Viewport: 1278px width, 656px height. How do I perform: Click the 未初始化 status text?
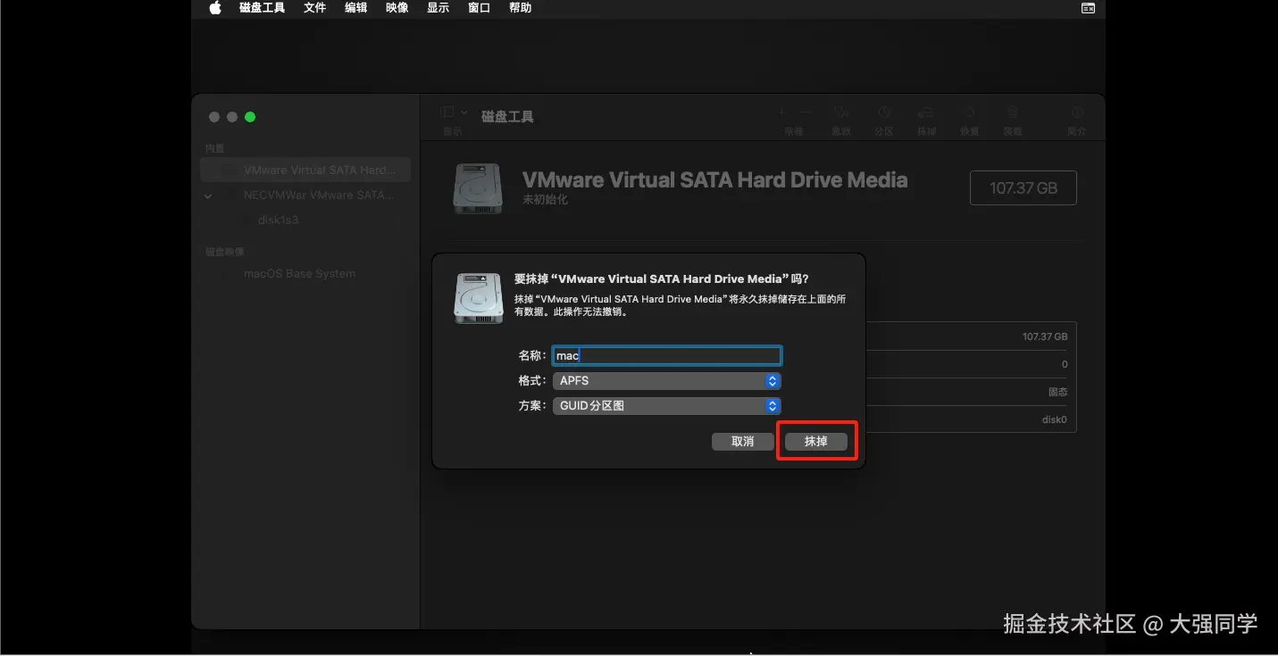(545, 200)
